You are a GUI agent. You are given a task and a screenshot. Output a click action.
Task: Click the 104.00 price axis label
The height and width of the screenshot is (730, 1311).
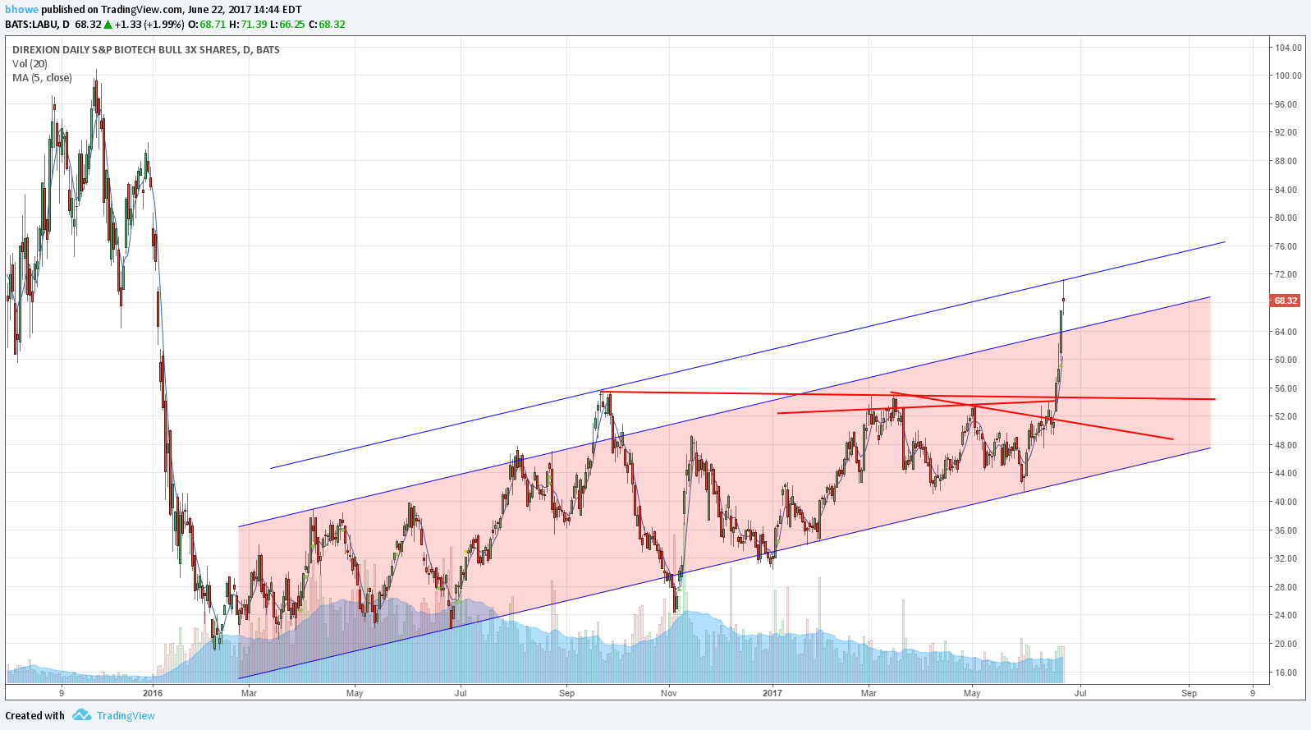point(1288,47)
